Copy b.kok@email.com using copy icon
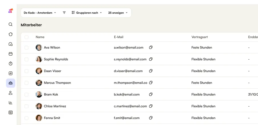 (x=151, y=94)
